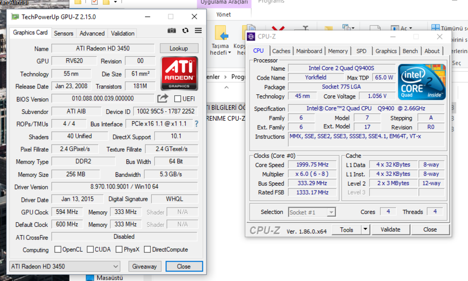Click the Progr breadcrumb in Explorer address bar
Viewport: 468px width, 281px height.
click(238, 76)
